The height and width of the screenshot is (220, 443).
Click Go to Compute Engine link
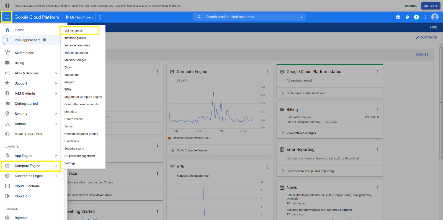click(x=192, y=150)
